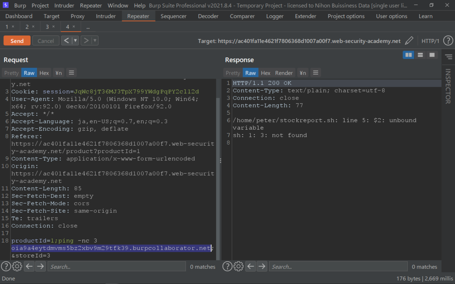Switch to the Decoder tab
The image size is (455, 284).
pyautogui.click(x=208, y=16)
